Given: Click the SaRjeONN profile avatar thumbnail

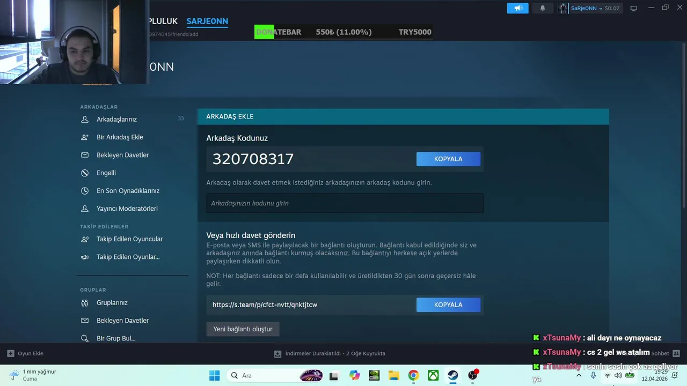Looking at the screenshot, I should (563, 8).
